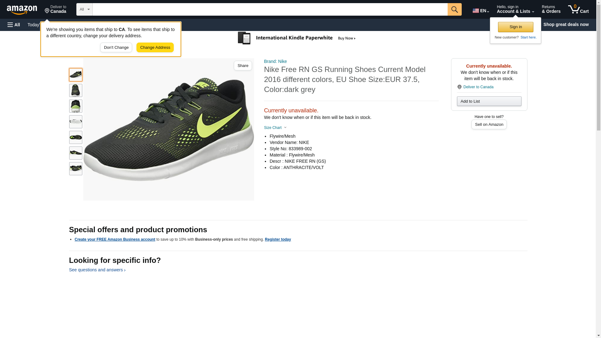601x338 pixels.
Task: Click Don't Change button
Action: [116, 48]
